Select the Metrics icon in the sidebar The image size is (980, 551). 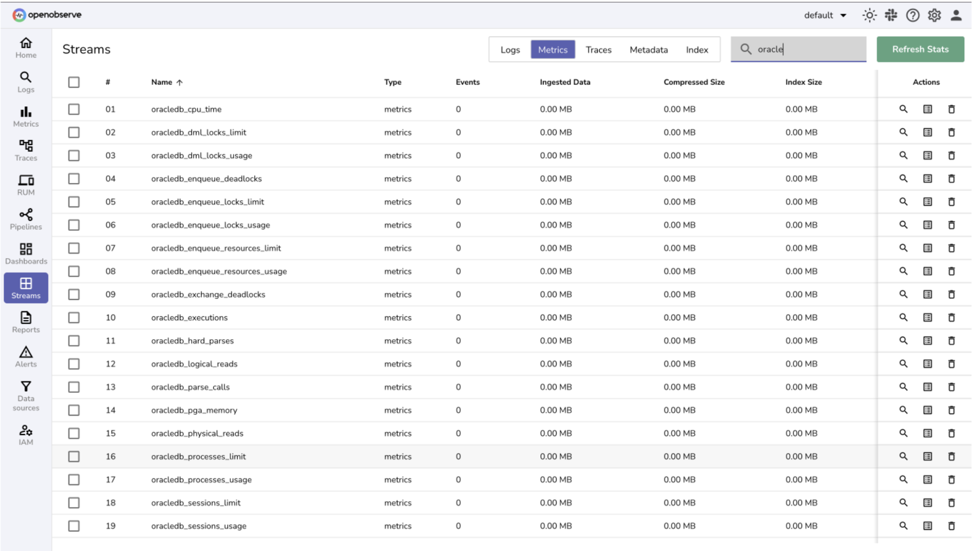pyautogui.click(x=26, y=116)
